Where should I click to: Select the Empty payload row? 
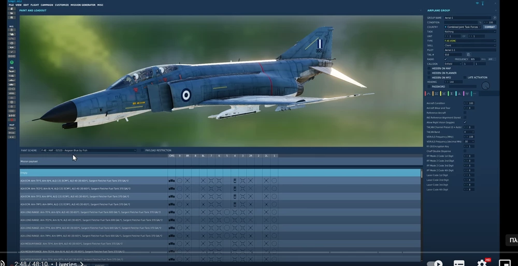pyautogui.click(x=220, y=173)
